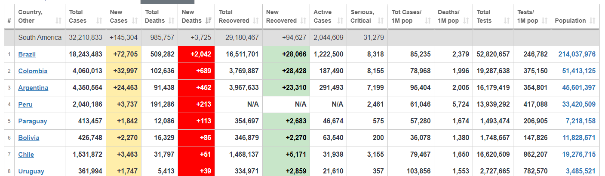
Task: Open the Bolivia country link
Action: 29,138
